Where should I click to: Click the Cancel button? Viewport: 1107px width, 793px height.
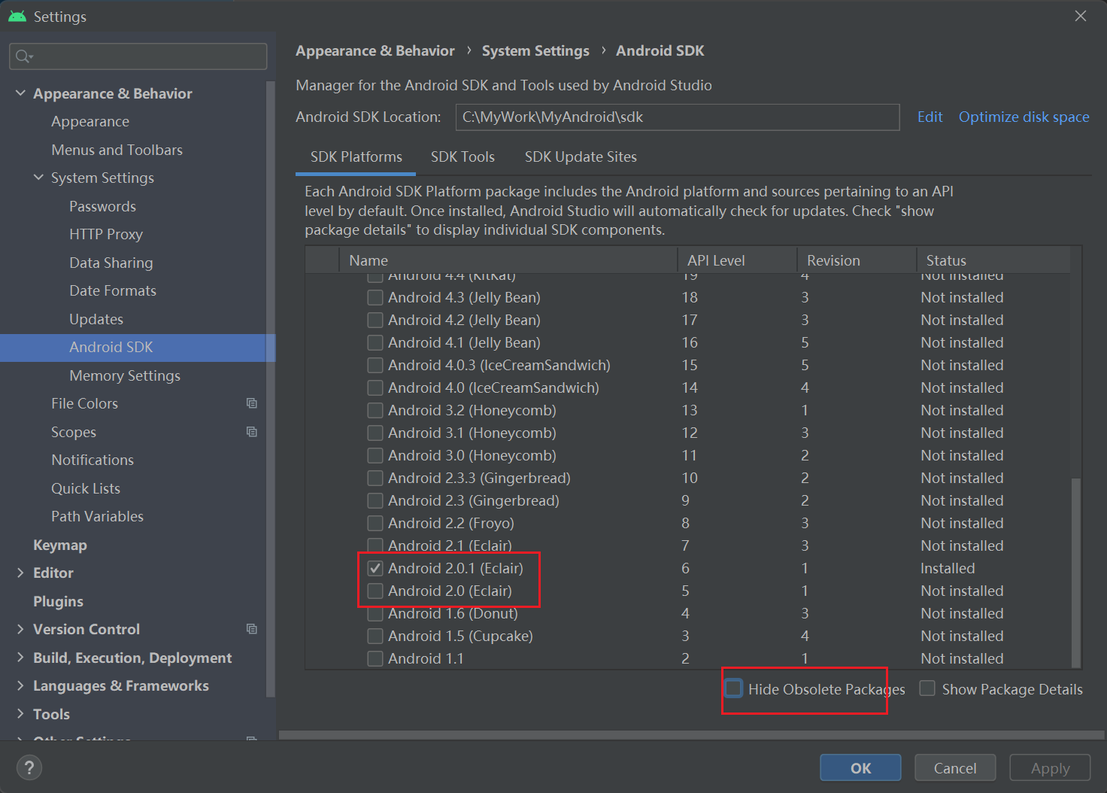955,768
